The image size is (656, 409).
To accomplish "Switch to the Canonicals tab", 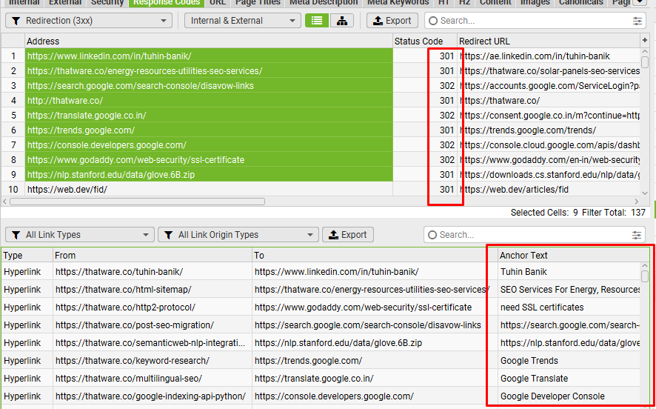I will click(581, 2).
